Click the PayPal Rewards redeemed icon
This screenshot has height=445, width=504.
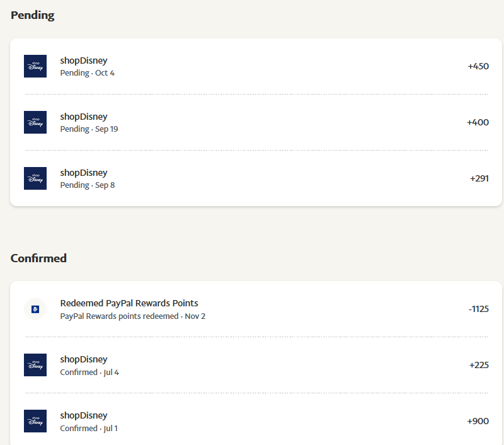pos(35,309)
